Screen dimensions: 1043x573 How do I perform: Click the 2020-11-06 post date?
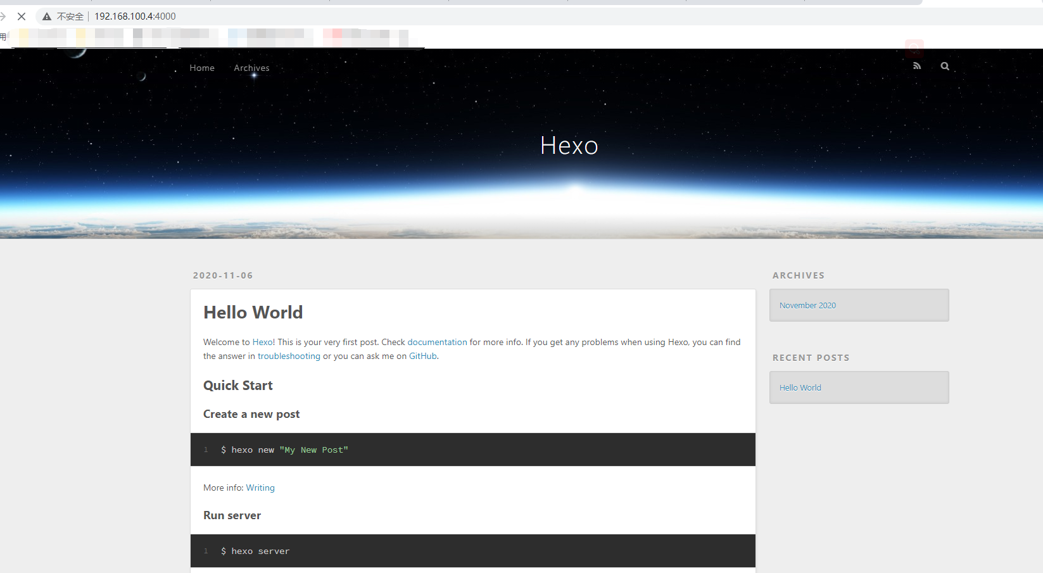point(223,275)
